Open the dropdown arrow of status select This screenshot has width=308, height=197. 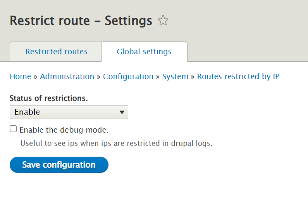[x=122, y=112]
